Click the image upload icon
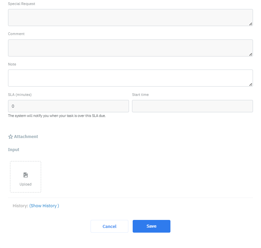 (x=25, y=175)
